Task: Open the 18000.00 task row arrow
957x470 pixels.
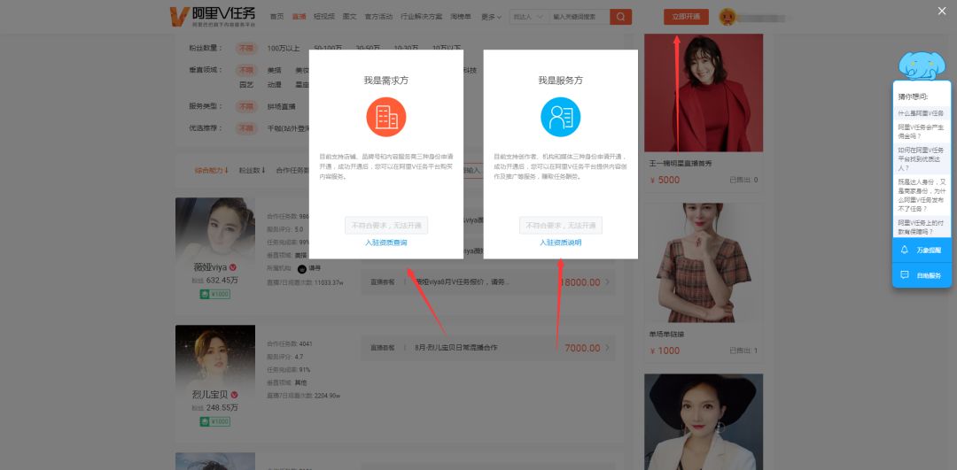Action: (607, 282)
